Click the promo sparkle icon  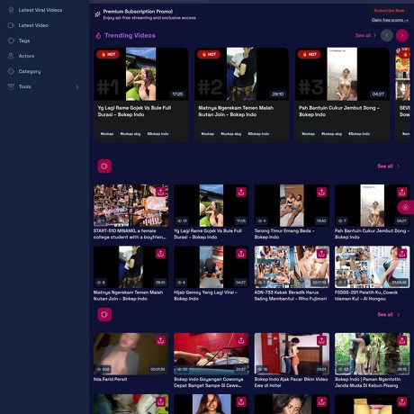pos(97,14)
